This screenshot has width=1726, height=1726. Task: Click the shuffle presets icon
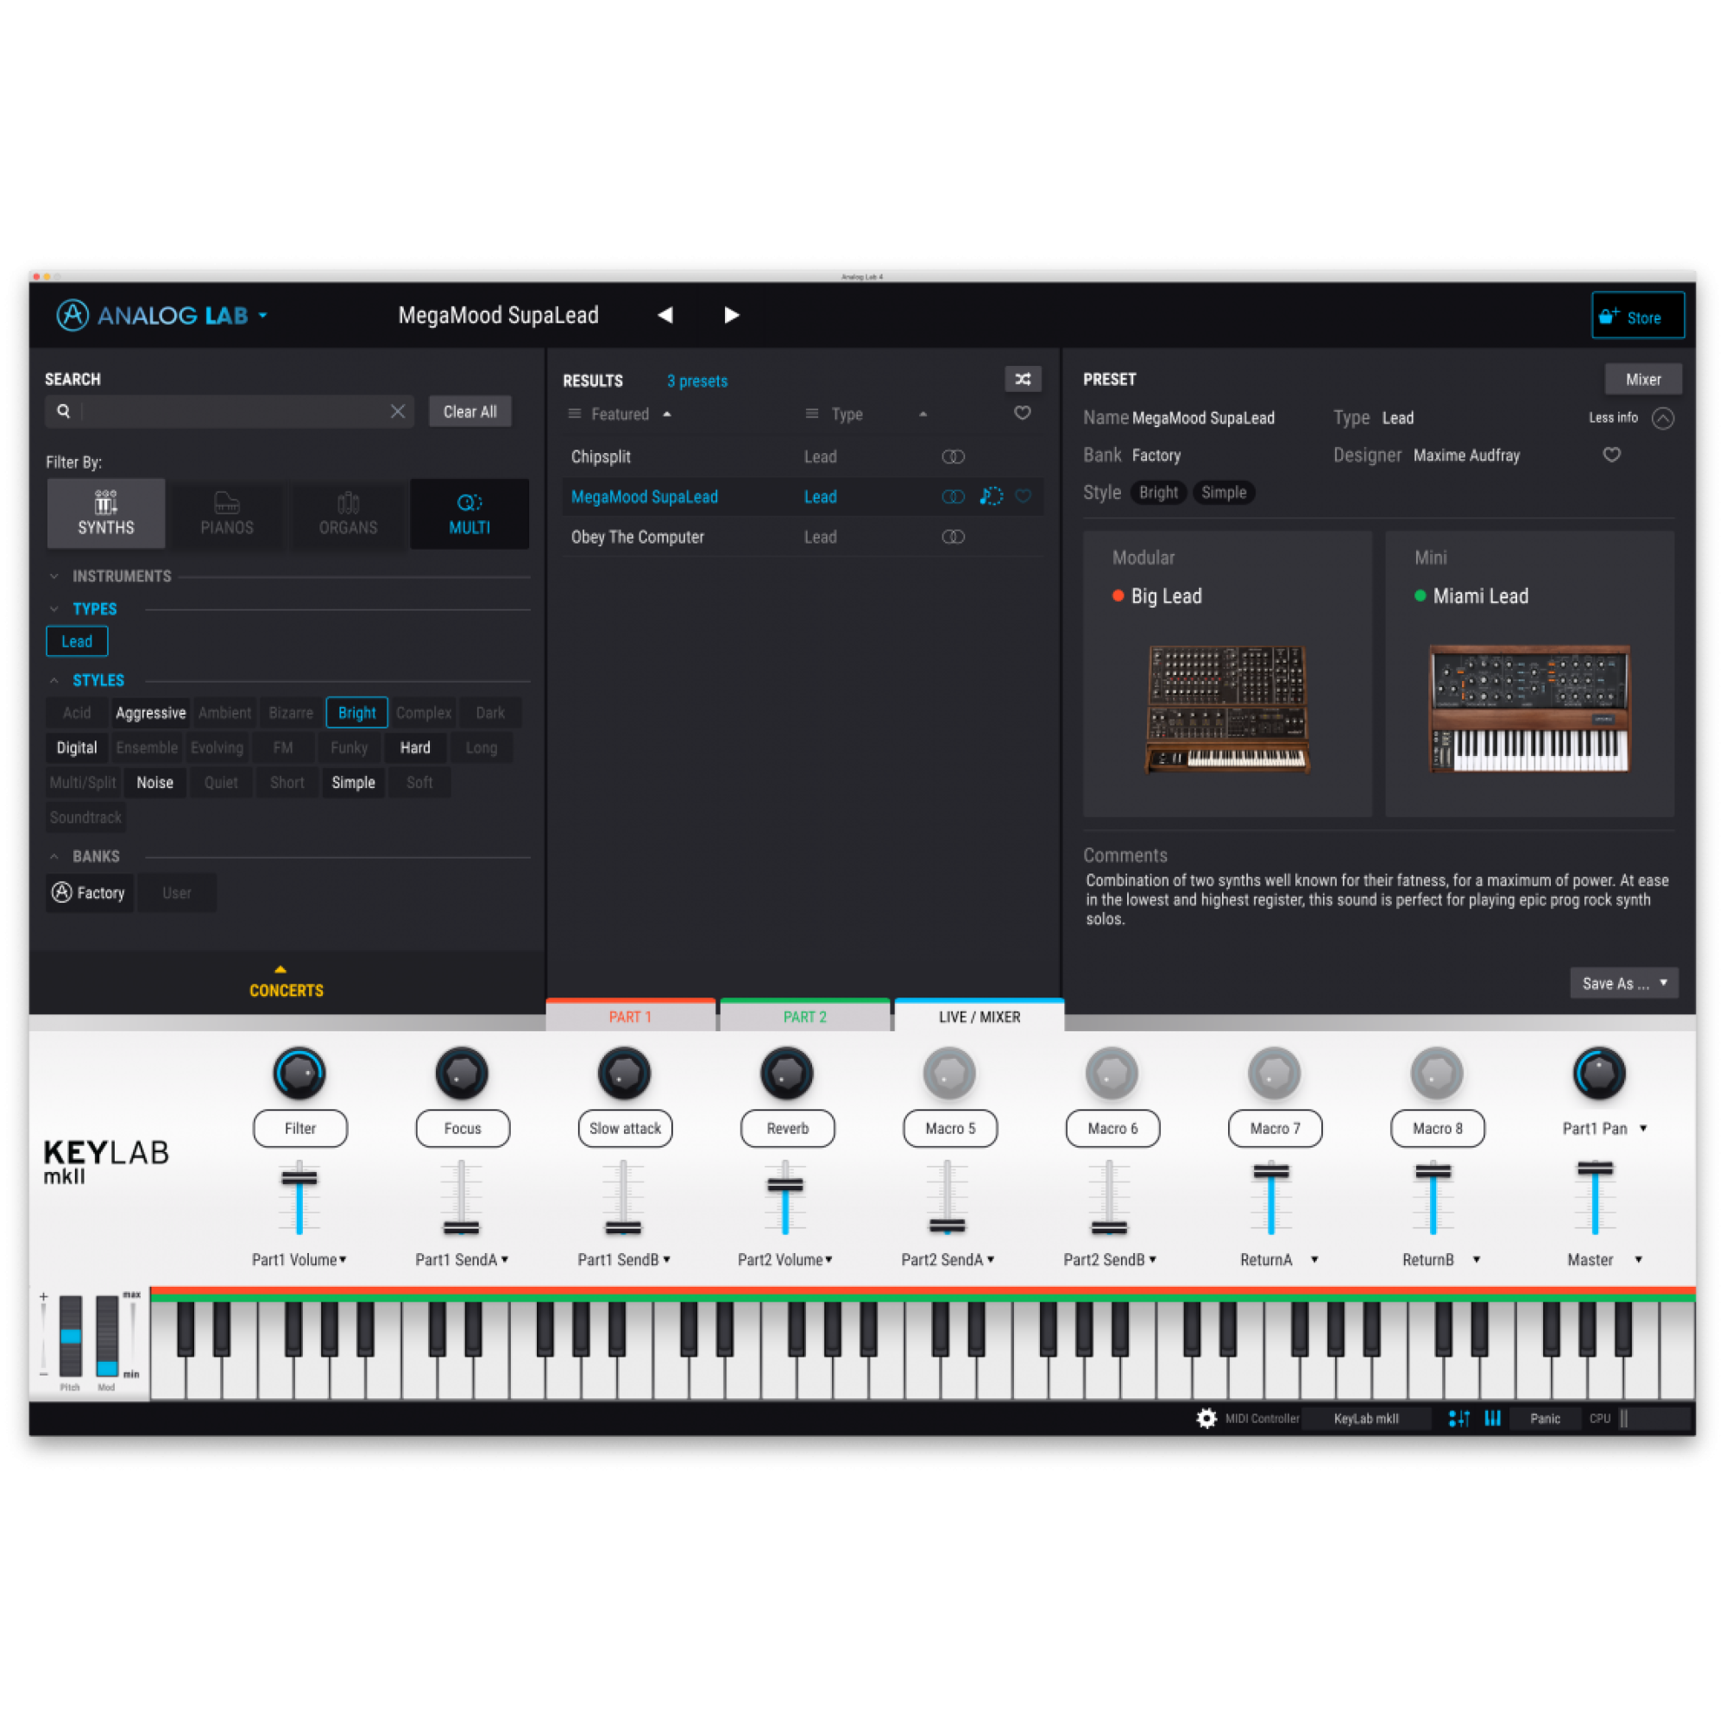point(1023,380)
